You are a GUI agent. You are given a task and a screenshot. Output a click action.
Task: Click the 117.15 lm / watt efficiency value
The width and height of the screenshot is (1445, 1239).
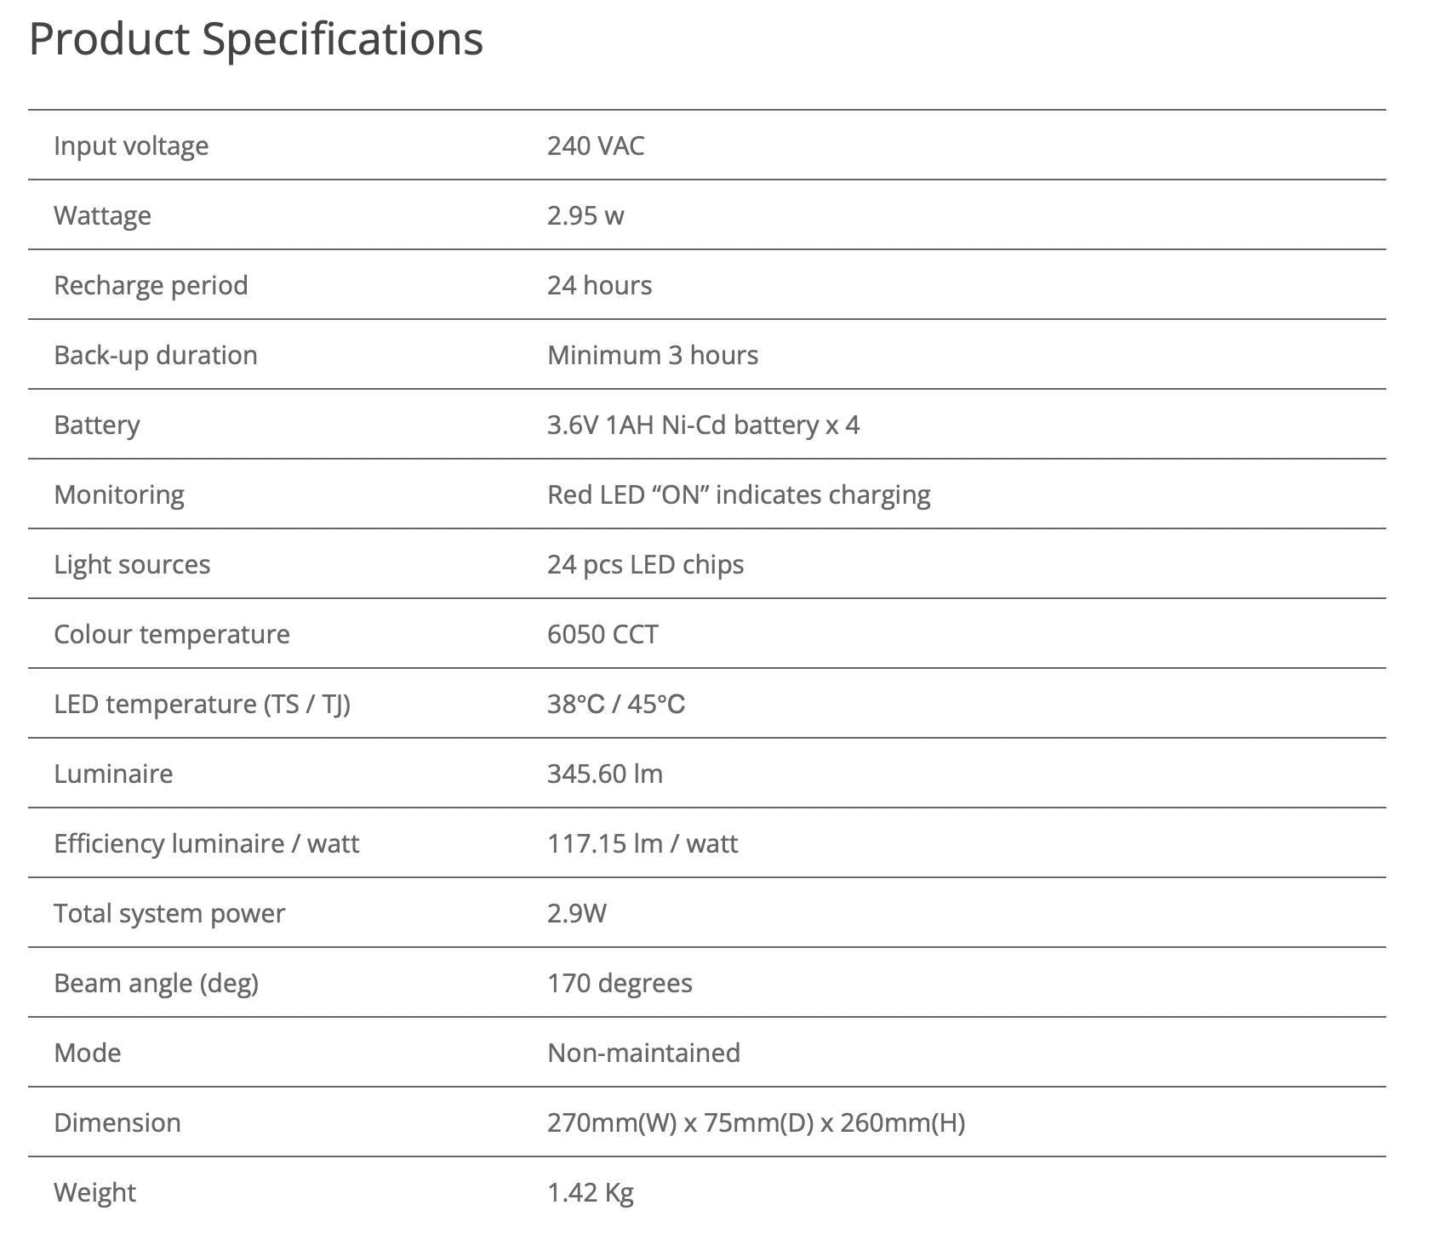[643, 843]
